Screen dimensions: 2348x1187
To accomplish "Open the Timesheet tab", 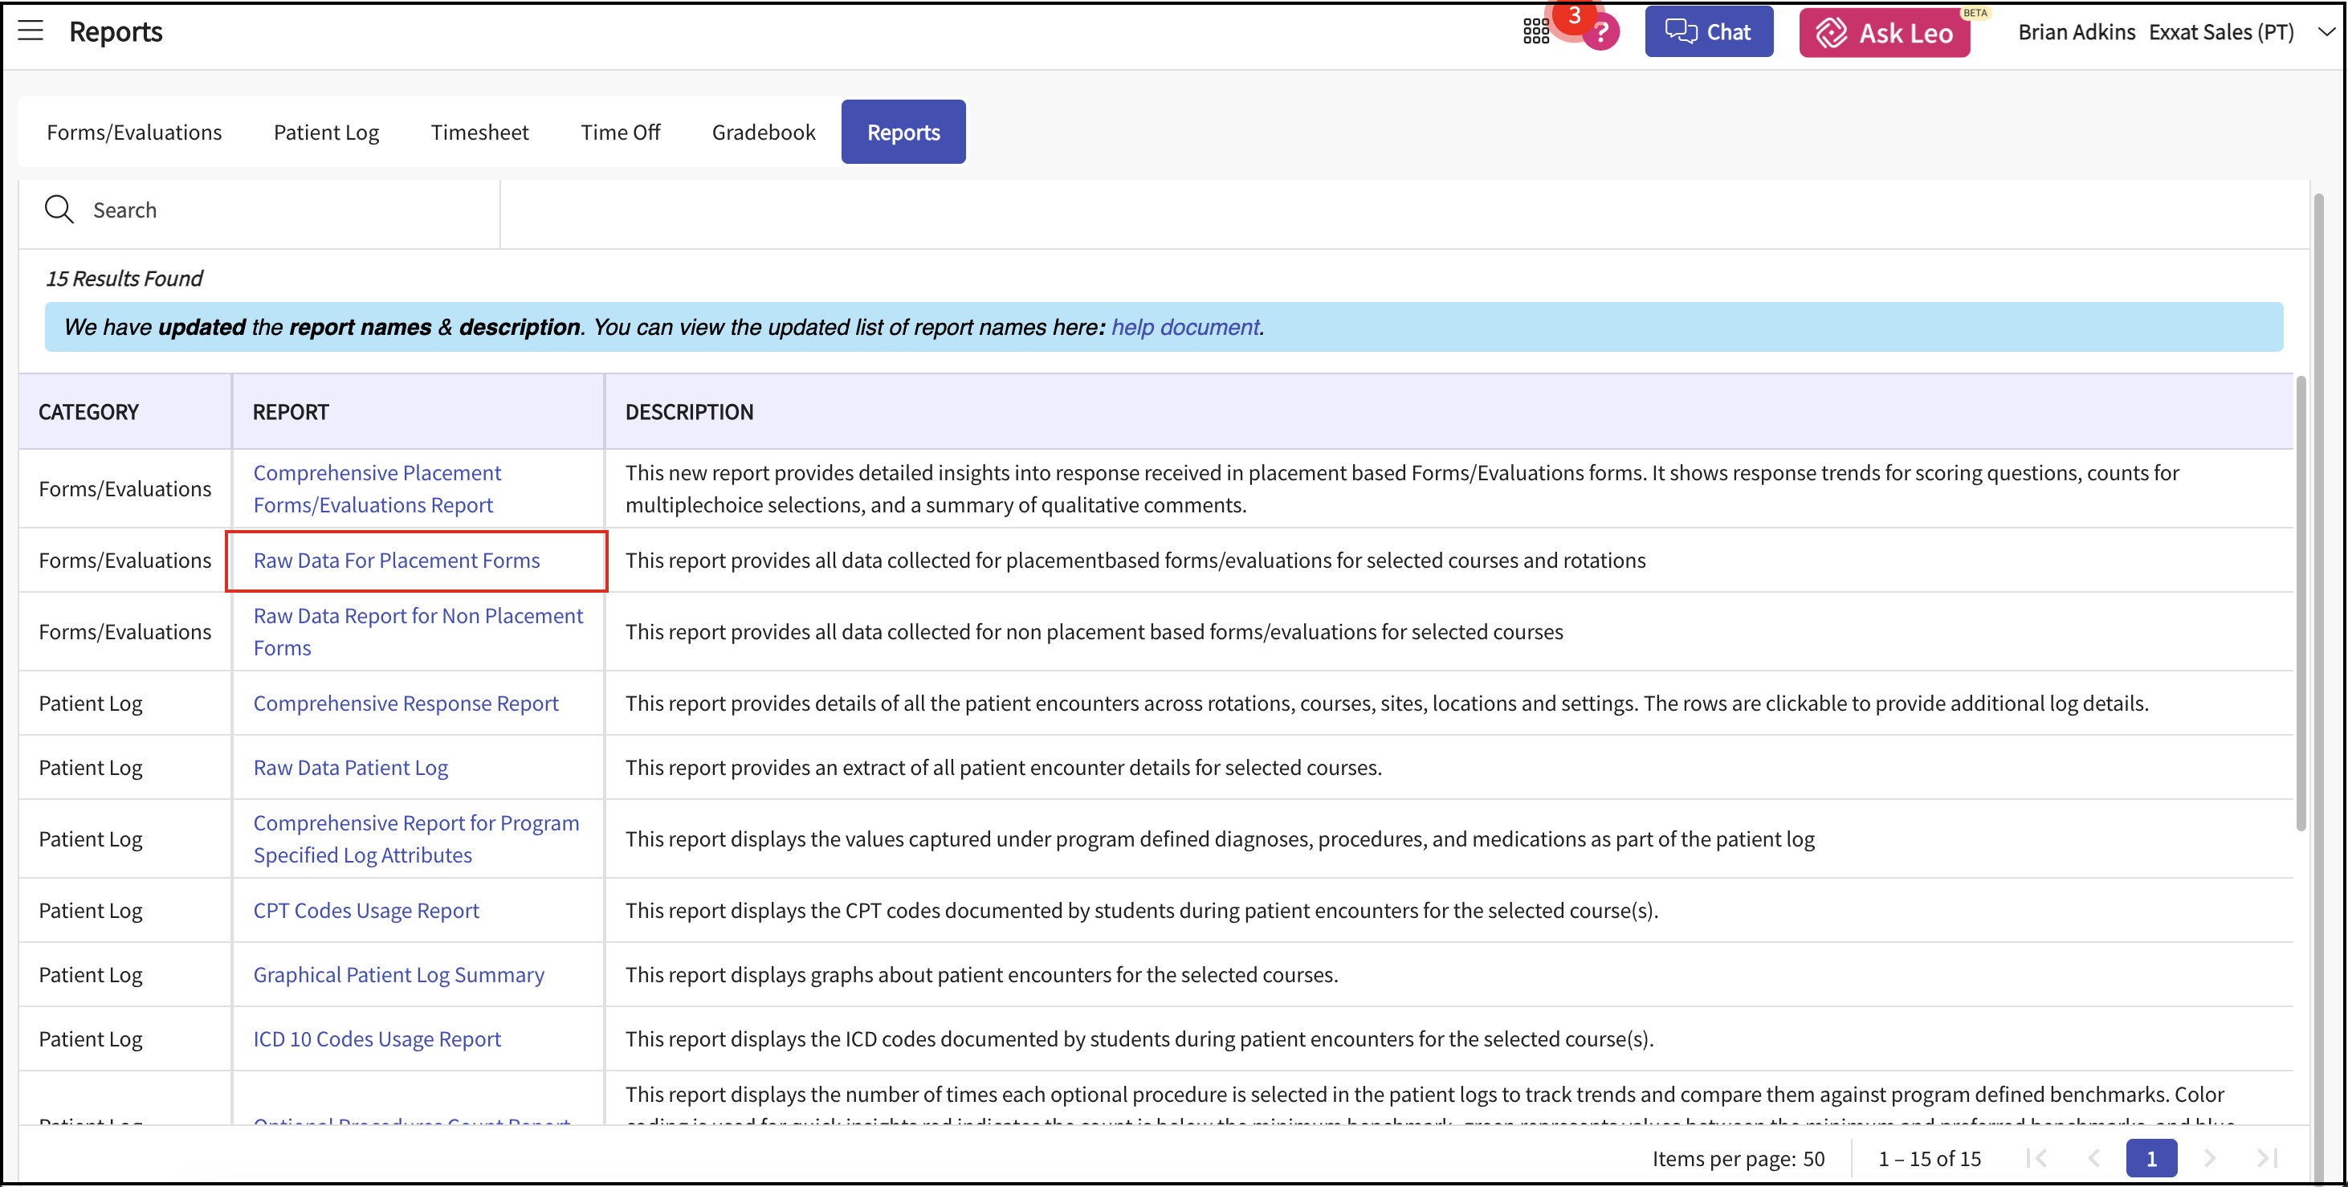I will [479, 133].
